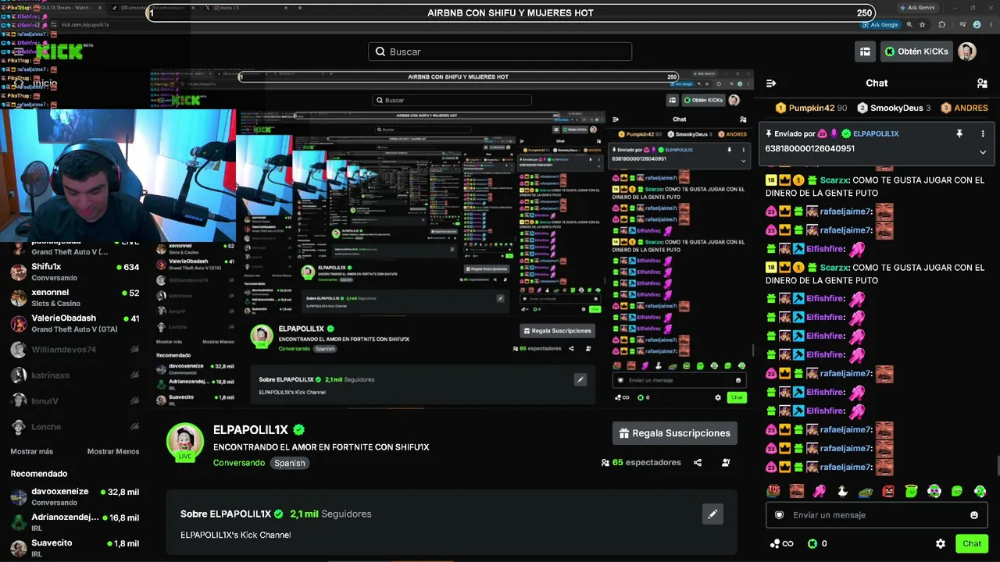The width and height of the screenshot is (1000, 562).
Task: Open Lonche offline channel
Action: click(75, 427)
